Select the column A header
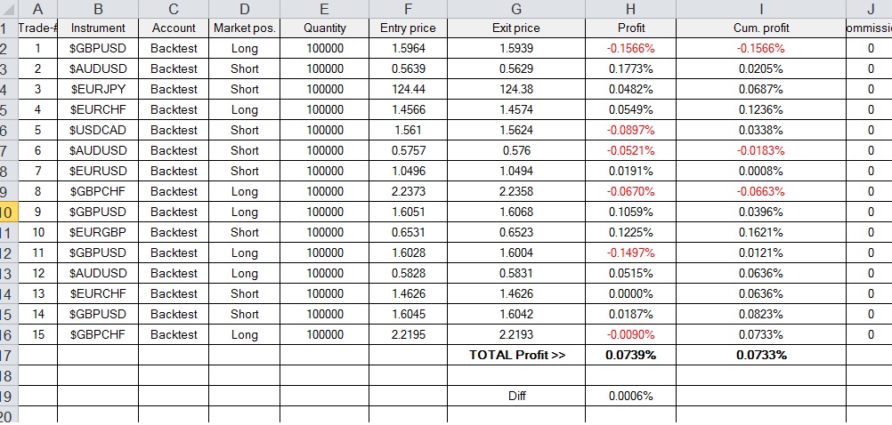Screen dimensions: 892x425 coord(37,9)
